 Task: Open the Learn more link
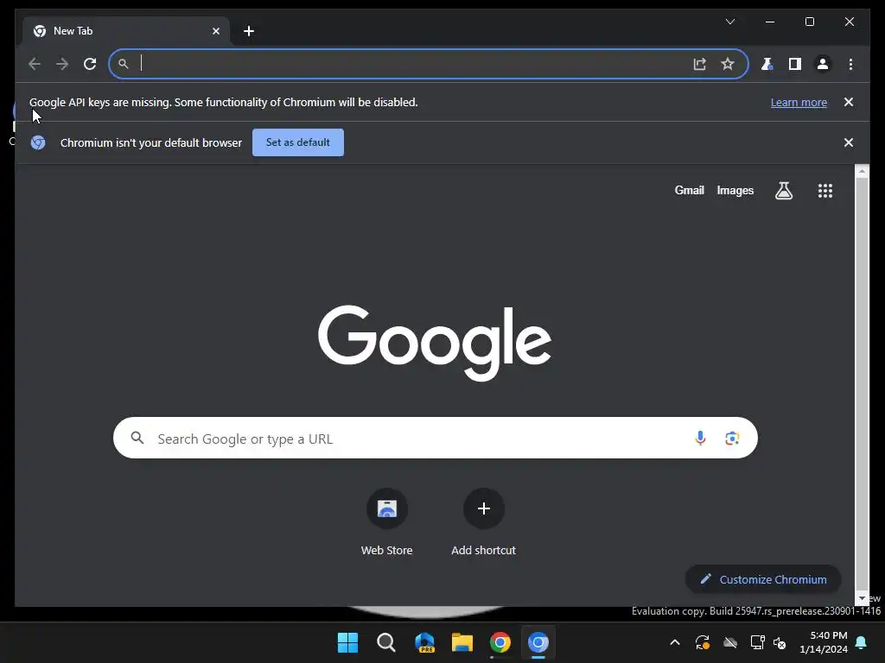[799, 102]
